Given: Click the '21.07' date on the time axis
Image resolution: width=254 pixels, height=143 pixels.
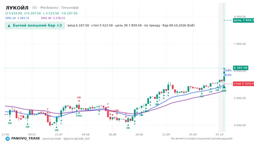Looking at the screenshot, I should [59, 135].
